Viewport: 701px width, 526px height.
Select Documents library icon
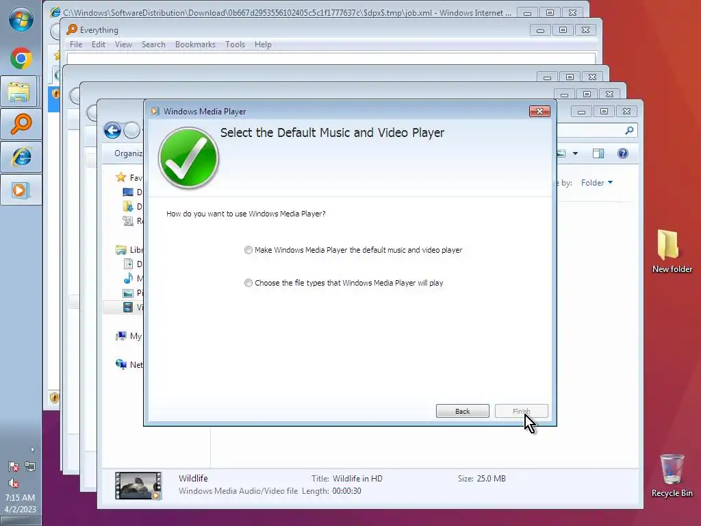(x=128, y=264)
